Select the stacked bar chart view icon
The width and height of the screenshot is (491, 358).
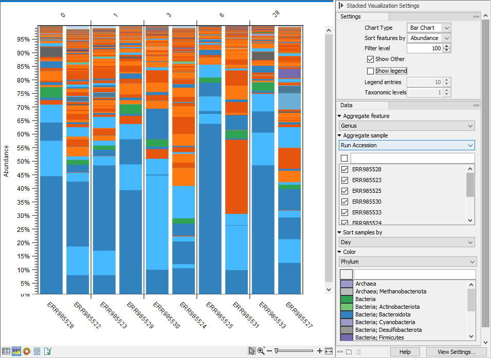pos(16,351)
